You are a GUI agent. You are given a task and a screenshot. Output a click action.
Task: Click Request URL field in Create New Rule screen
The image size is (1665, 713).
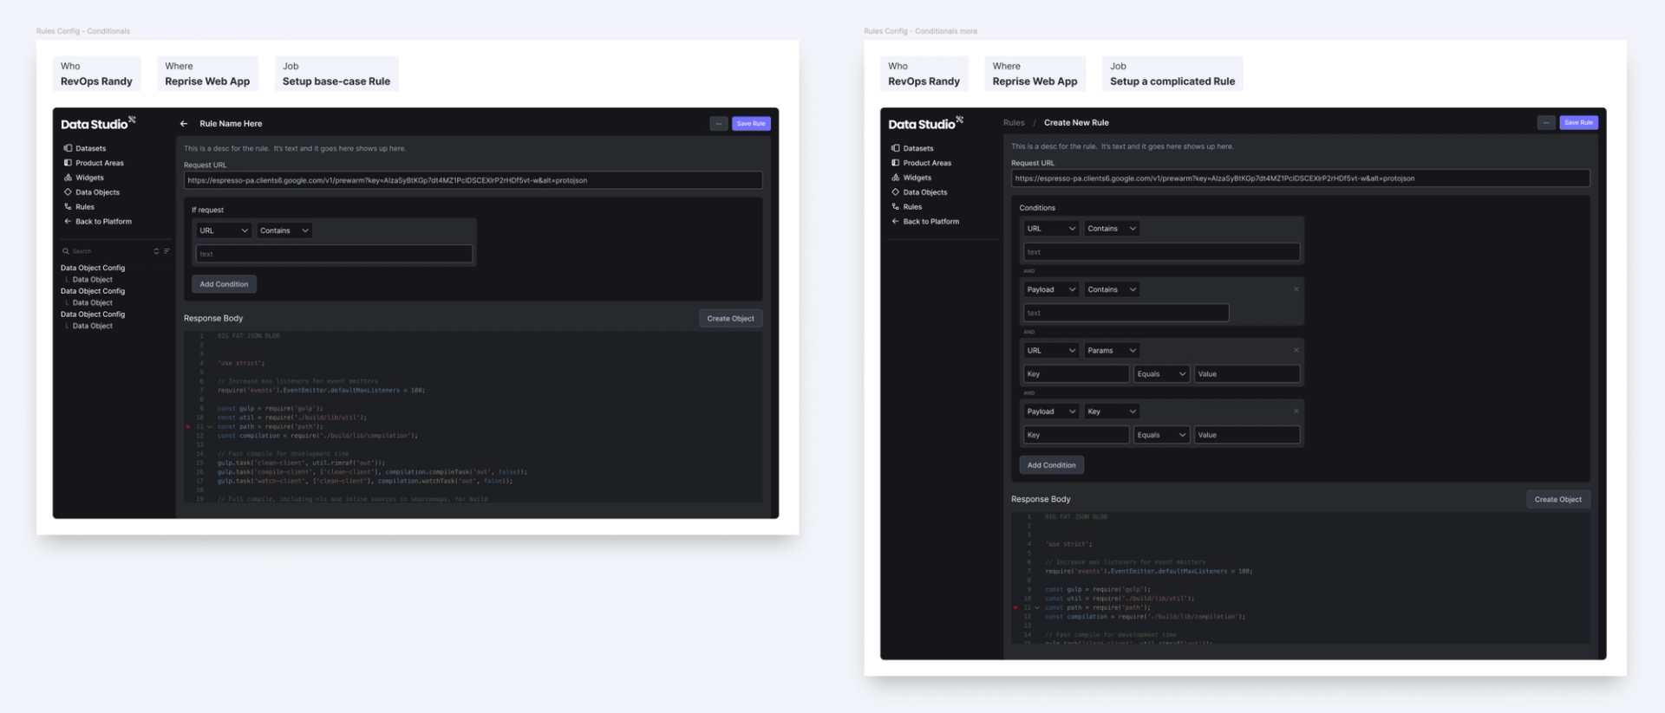tap(1300, 178)
